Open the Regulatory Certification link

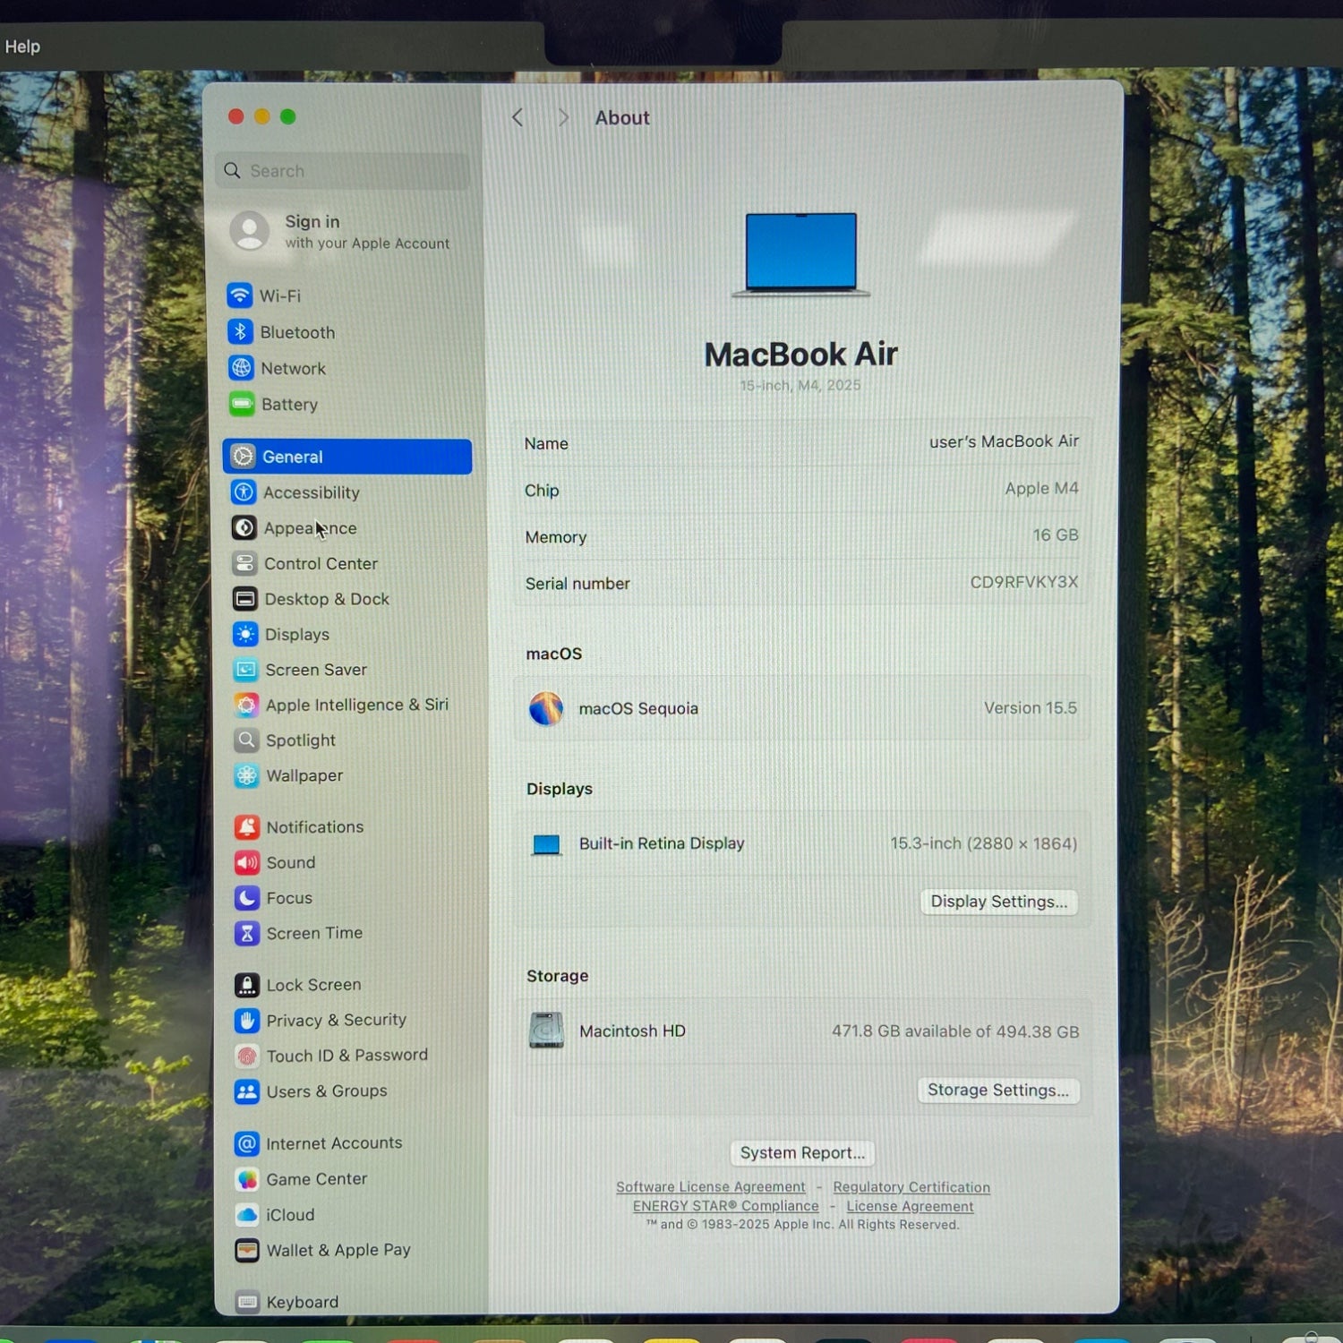911,1187
